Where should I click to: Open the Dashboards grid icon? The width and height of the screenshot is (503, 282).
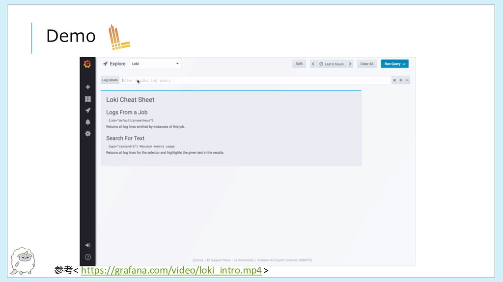coord(87,99)
